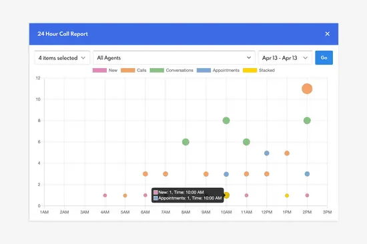Select the orange Calls bubble at 6AM

coord(145,174)
